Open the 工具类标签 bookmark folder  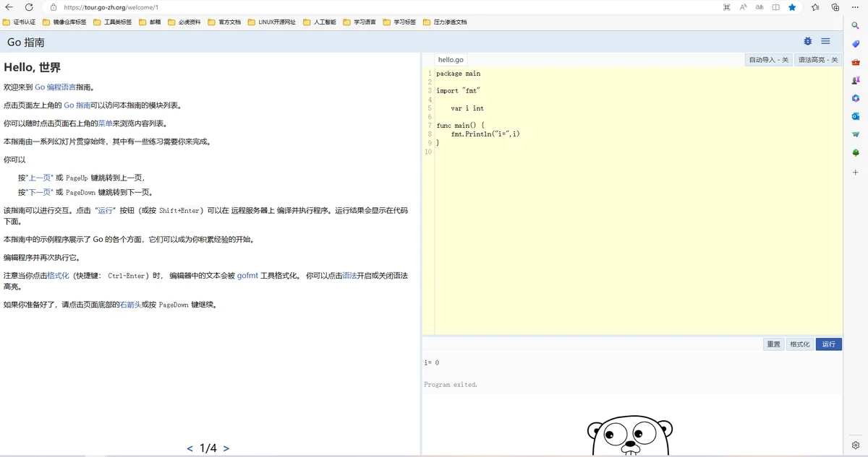tap(113, 22)
